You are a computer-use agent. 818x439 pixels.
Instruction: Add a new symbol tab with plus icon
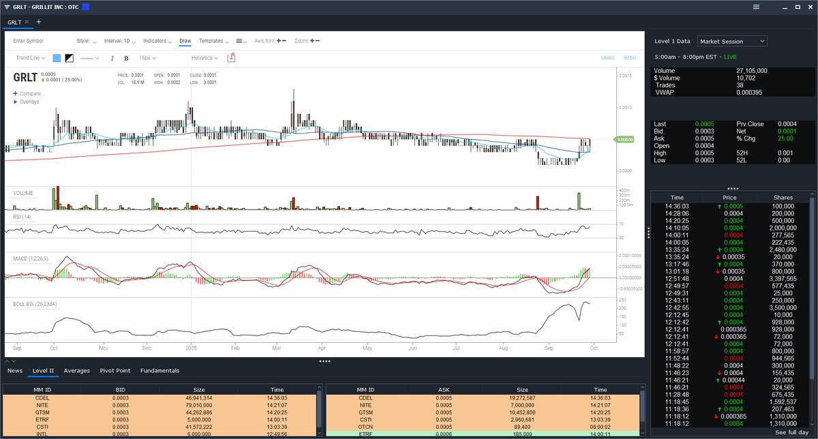click(x=39, y=22)
